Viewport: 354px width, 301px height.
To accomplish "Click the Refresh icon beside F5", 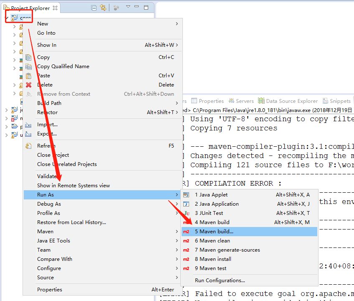I will pos(28,145).
